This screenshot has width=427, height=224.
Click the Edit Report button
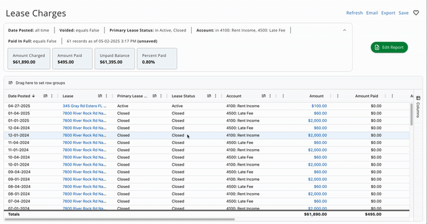click(x=389, y=47)
